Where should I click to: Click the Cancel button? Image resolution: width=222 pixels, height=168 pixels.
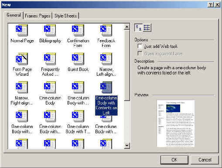pos(205,160)
